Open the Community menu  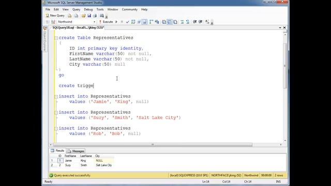coord(130,9)
